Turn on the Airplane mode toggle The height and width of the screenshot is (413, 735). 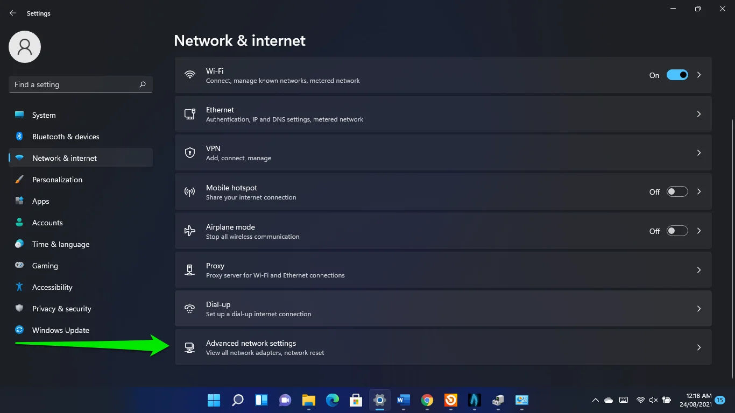(x=677, y=231)
